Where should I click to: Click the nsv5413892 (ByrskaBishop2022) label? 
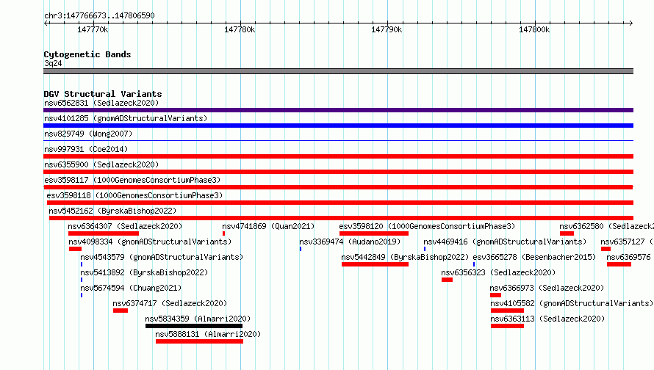[x=144, y=272]
